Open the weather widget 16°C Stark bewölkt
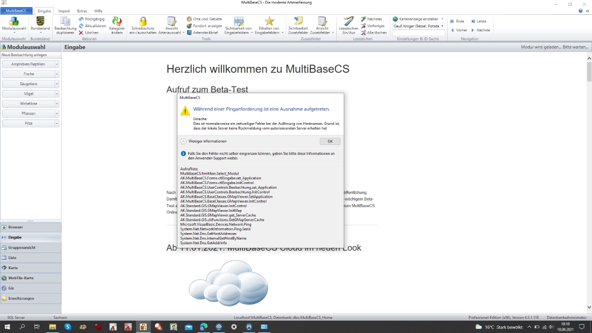592x333 pixels. click(x=498, y=327)
